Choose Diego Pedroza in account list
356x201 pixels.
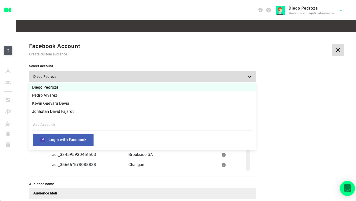tap(142, 87)
